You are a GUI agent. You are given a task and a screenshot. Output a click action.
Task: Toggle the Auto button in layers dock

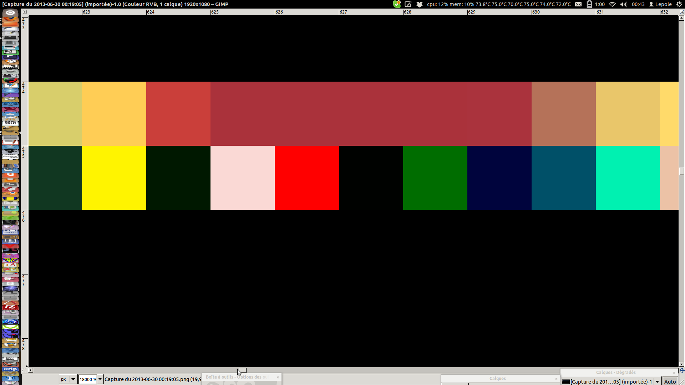click(670, 381)
